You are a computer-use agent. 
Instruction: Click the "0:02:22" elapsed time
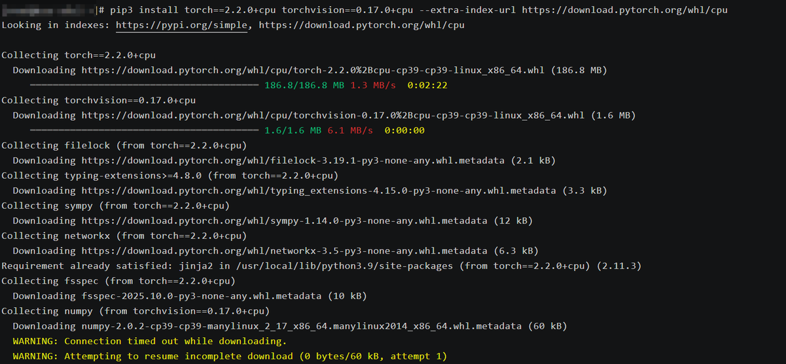click(x=427, y=85)
